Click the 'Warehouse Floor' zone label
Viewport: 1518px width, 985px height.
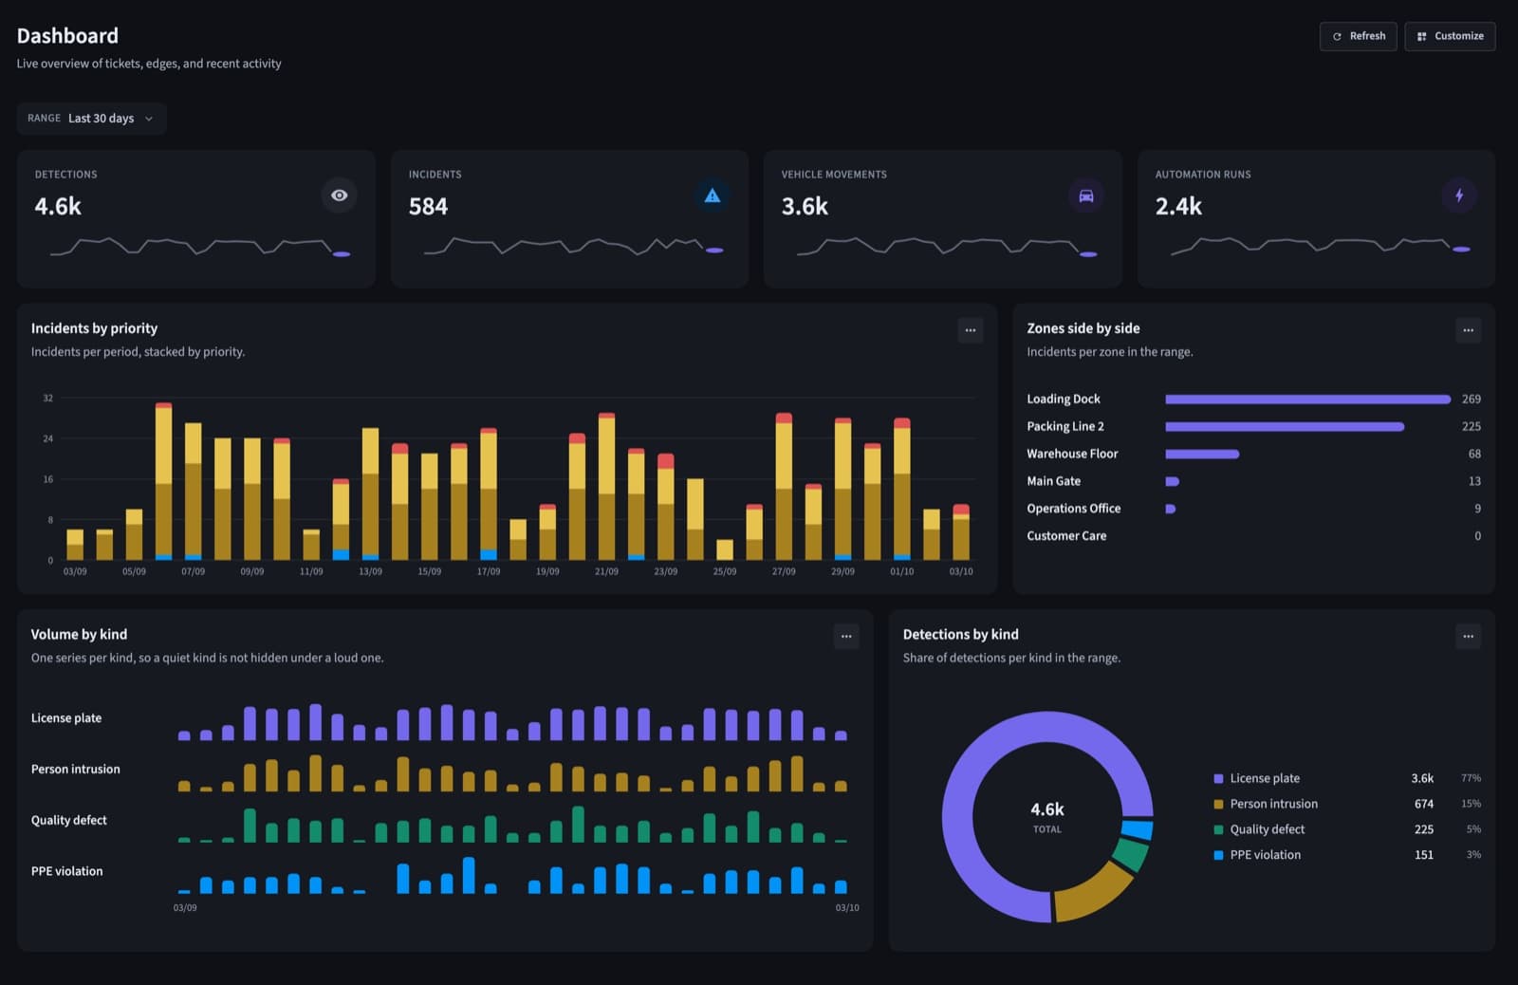coord(1072,455)
